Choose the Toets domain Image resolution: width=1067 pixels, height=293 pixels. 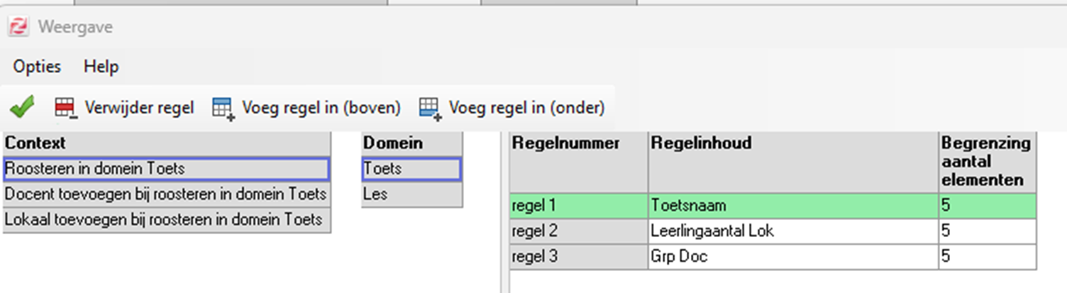(411, 169)
